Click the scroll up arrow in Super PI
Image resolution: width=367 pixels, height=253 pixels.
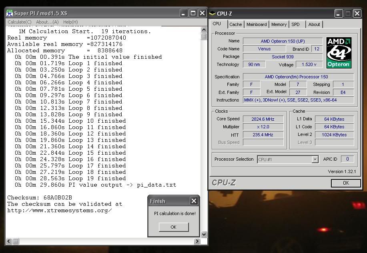tap(204, 30)
